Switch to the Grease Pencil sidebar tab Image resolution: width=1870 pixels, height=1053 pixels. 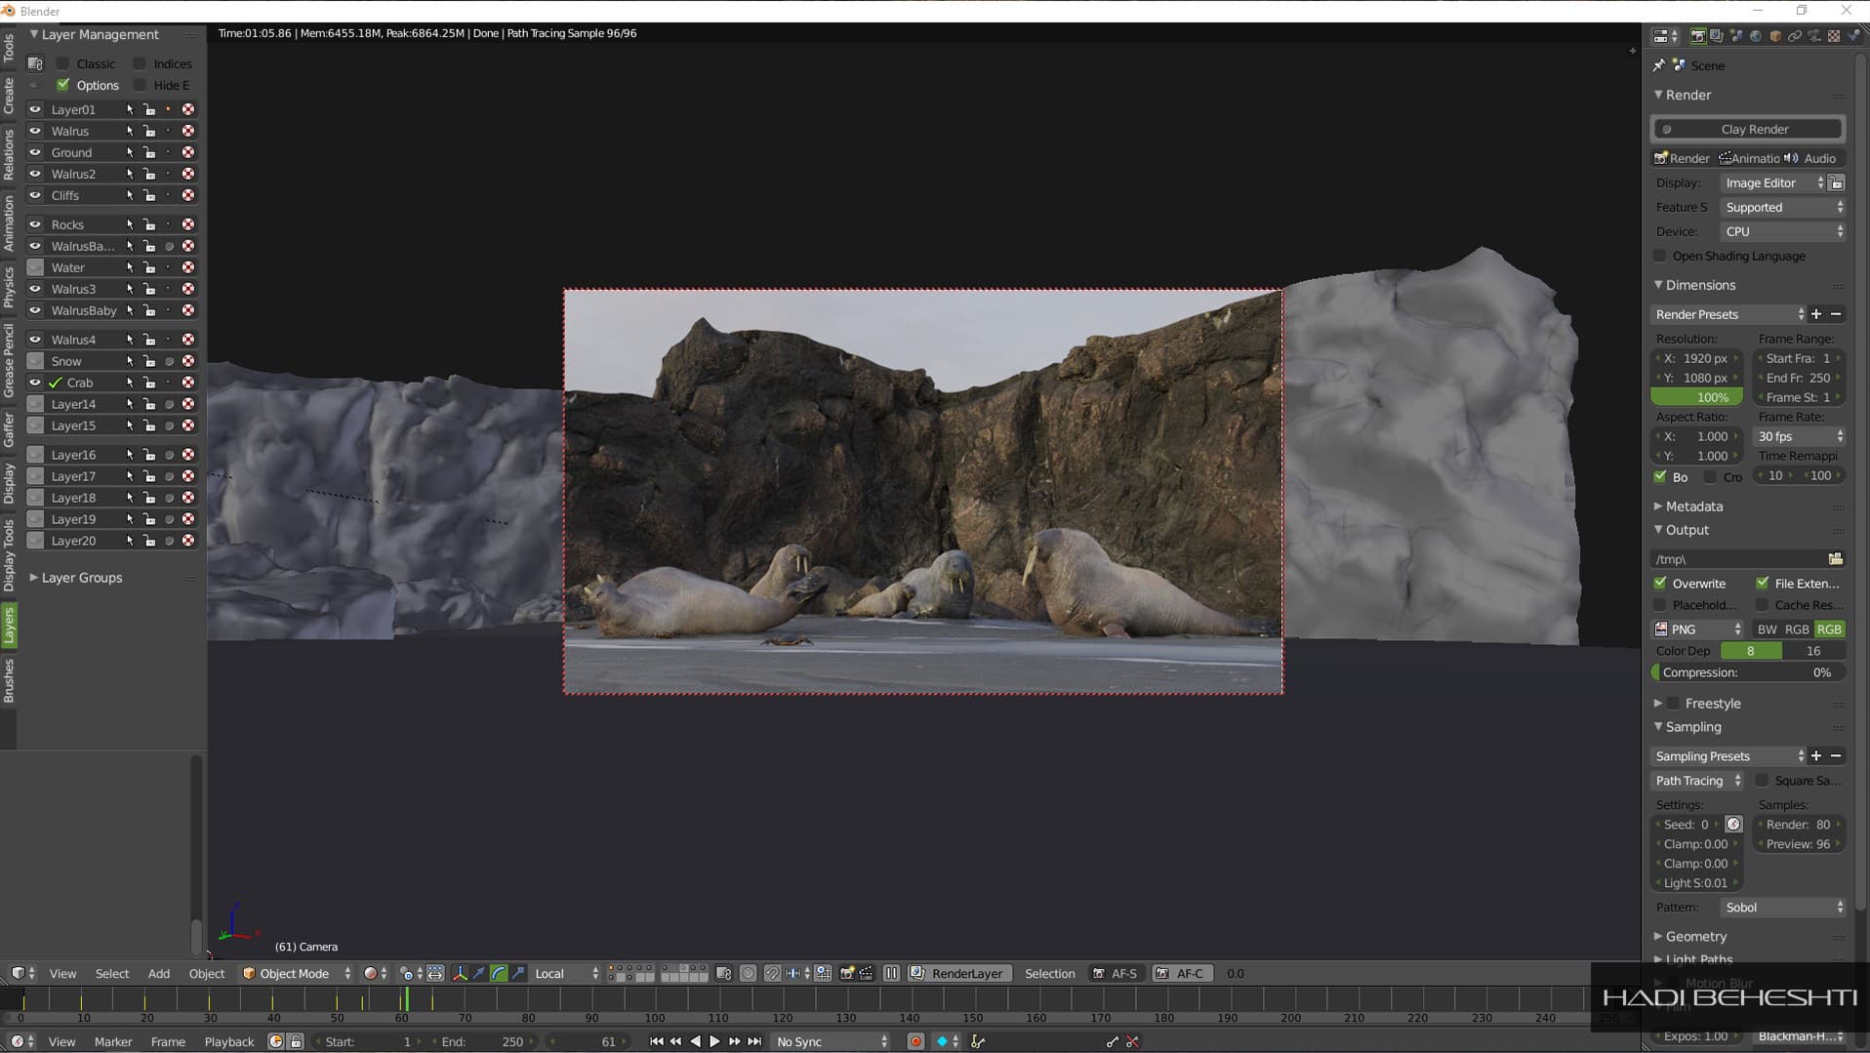coord(9,361)
